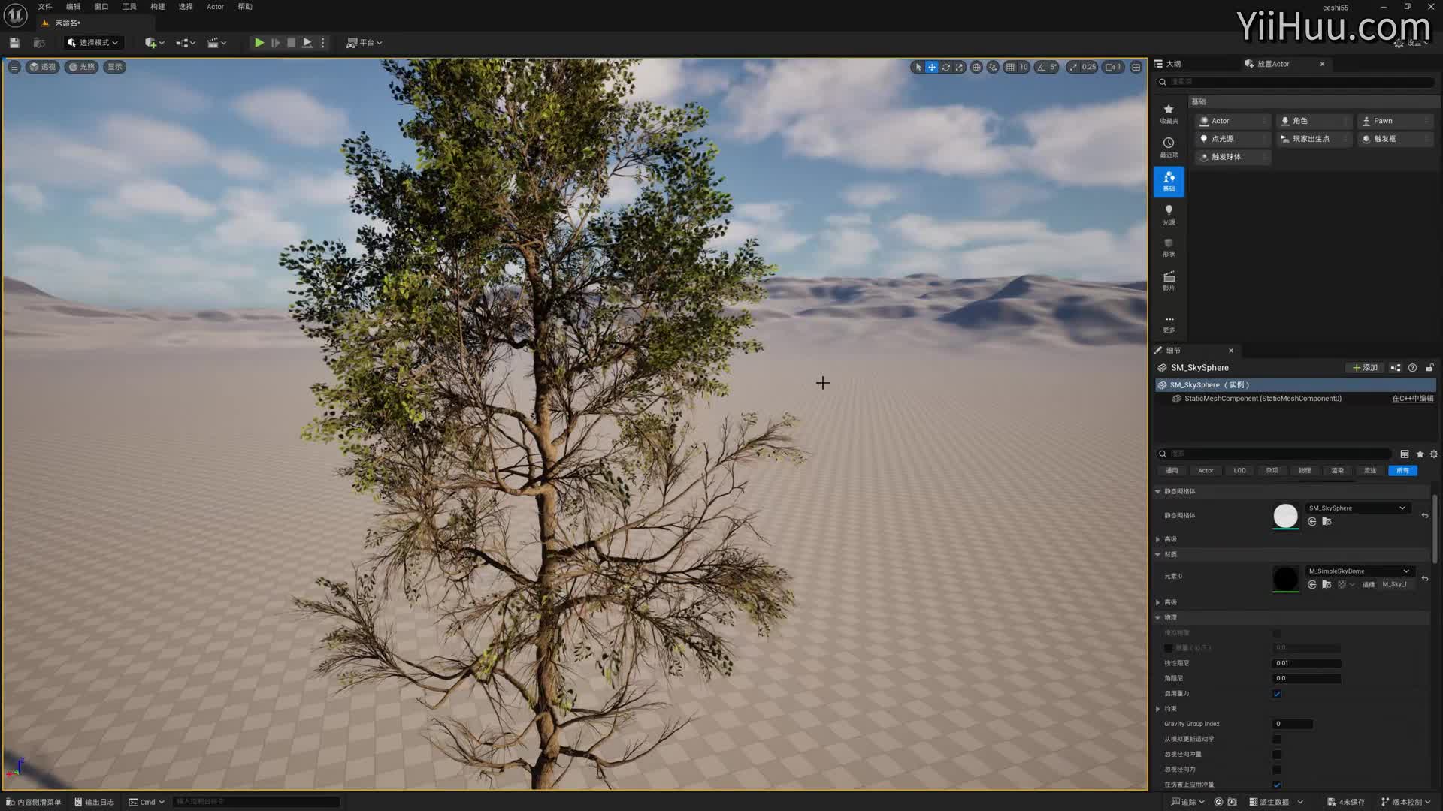Click the save level icon
This screenshot has width=1443, height=811.
(14, 43)
